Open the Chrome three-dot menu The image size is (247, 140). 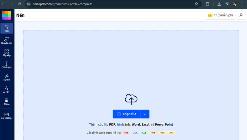(243, 4)
